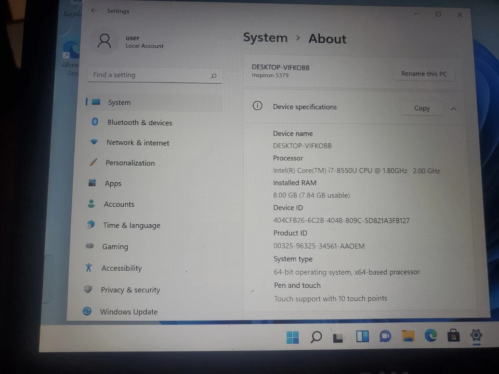
Task: Open the user account profile picture
Action: coord(104,42)
